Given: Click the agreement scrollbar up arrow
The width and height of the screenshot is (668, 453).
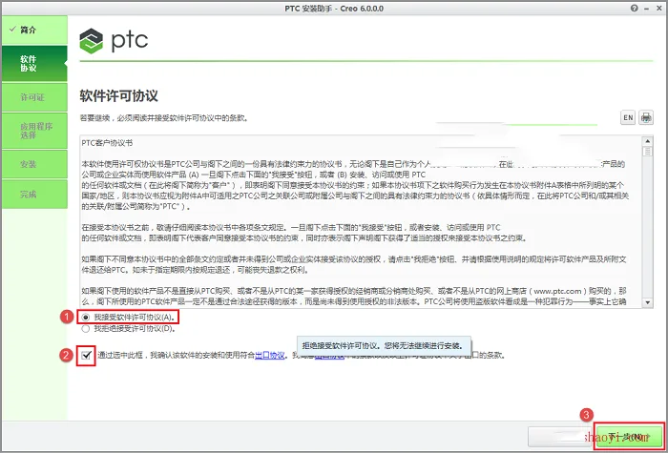Looking at the screenshot, I should [648, 141].
